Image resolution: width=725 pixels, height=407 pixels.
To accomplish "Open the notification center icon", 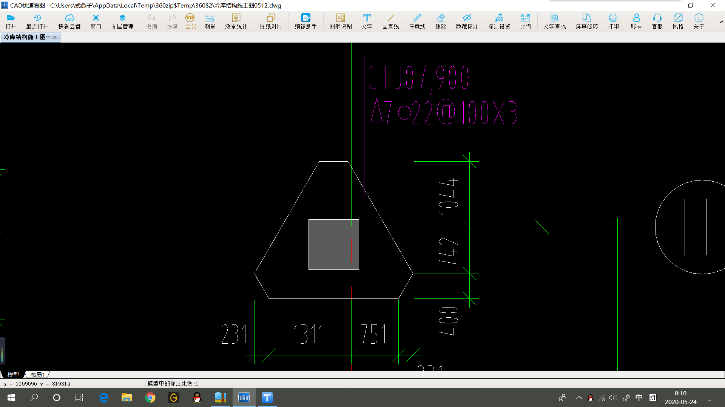I will click(710, 398).
